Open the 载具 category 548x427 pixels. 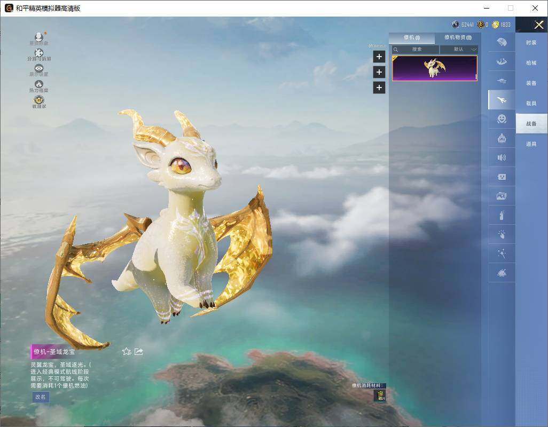click(531, 104)
